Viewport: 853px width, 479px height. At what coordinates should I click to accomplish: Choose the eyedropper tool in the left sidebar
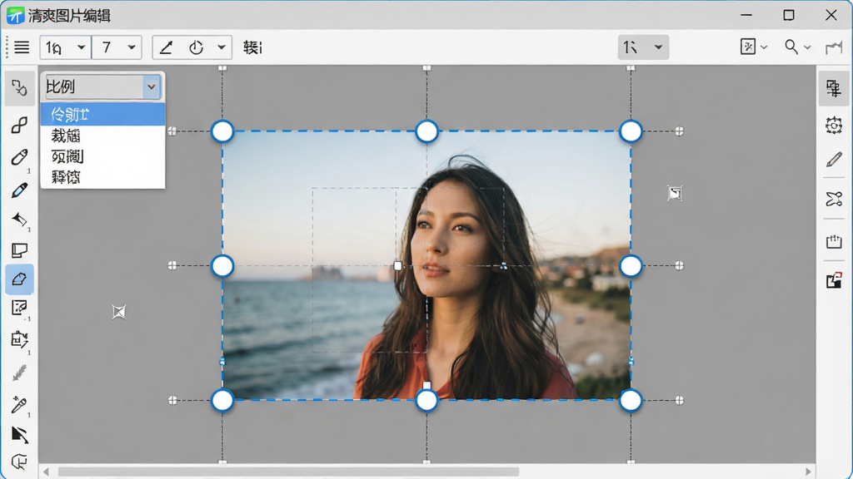tap(20, 405)
